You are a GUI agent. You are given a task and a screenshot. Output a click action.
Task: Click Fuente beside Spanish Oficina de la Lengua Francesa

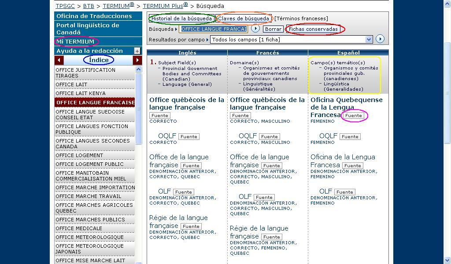tap(353, 166)
